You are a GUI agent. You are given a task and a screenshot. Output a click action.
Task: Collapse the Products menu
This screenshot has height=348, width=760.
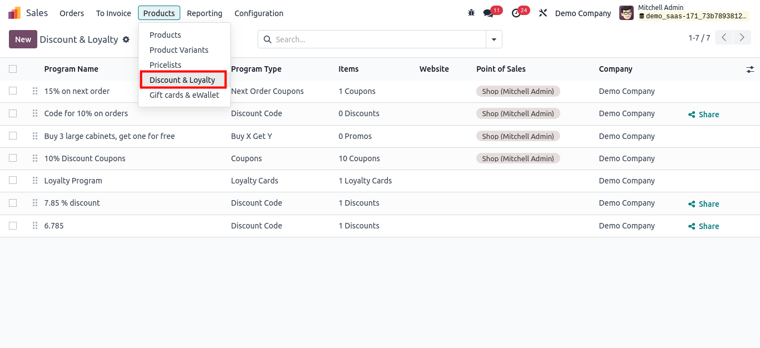tap(159, 13)
